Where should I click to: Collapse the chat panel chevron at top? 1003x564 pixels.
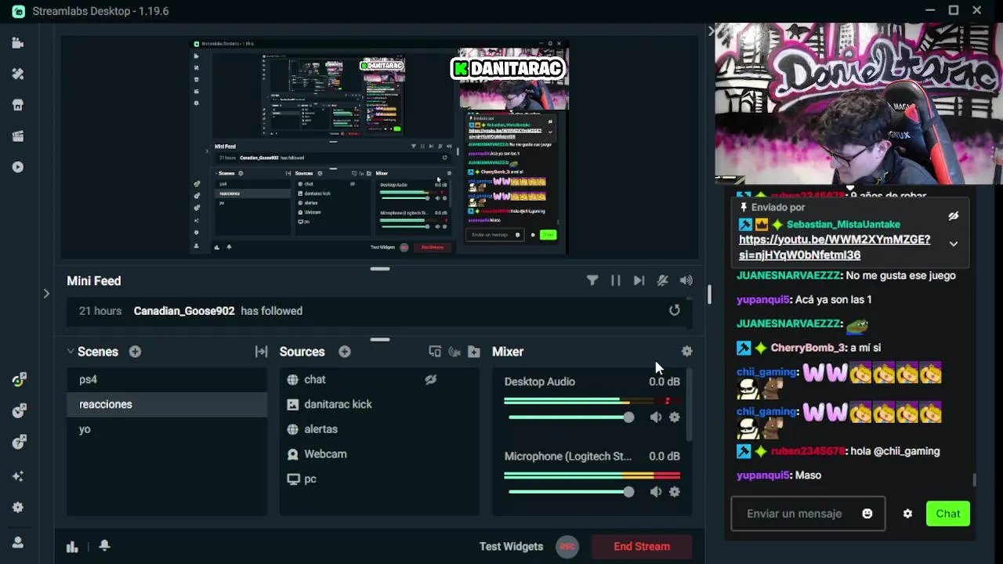[712, 31]
